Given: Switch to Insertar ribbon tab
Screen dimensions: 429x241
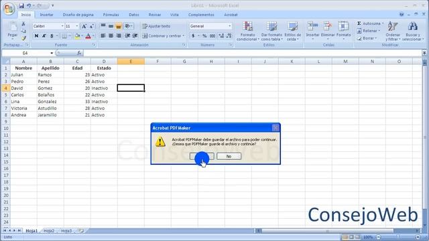Looking at the screenshot, I should [x=46, y=15].
